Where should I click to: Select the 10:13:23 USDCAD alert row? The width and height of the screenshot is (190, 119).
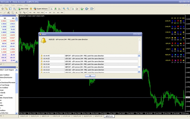(x=89, y=70)
